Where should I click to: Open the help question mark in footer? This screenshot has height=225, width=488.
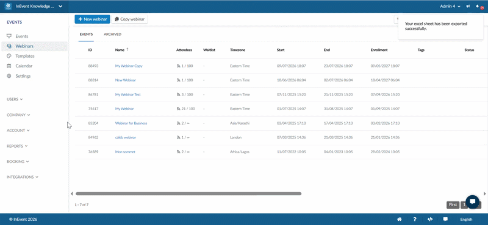point(415,219)
